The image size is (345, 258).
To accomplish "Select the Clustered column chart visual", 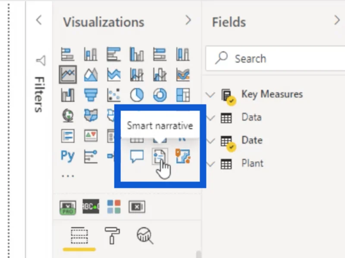I will 137,54.
